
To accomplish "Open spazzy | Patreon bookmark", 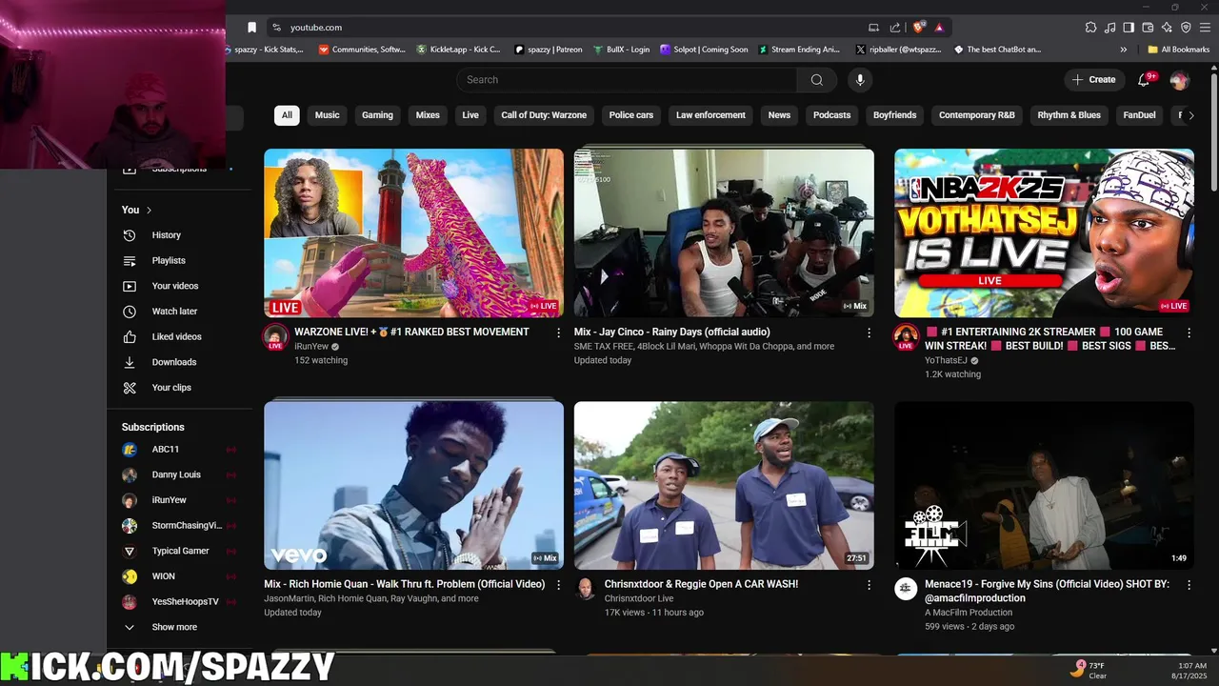I will tap(547, 50).
